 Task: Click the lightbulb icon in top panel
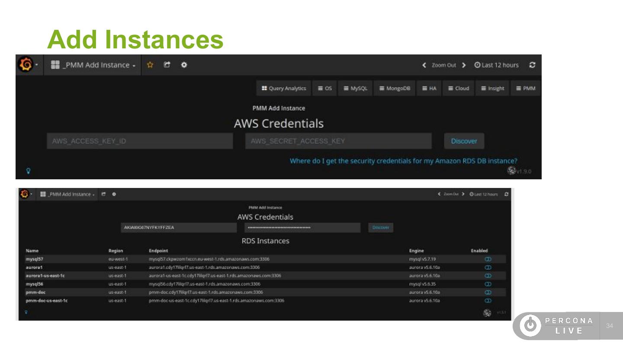point(29,171)
